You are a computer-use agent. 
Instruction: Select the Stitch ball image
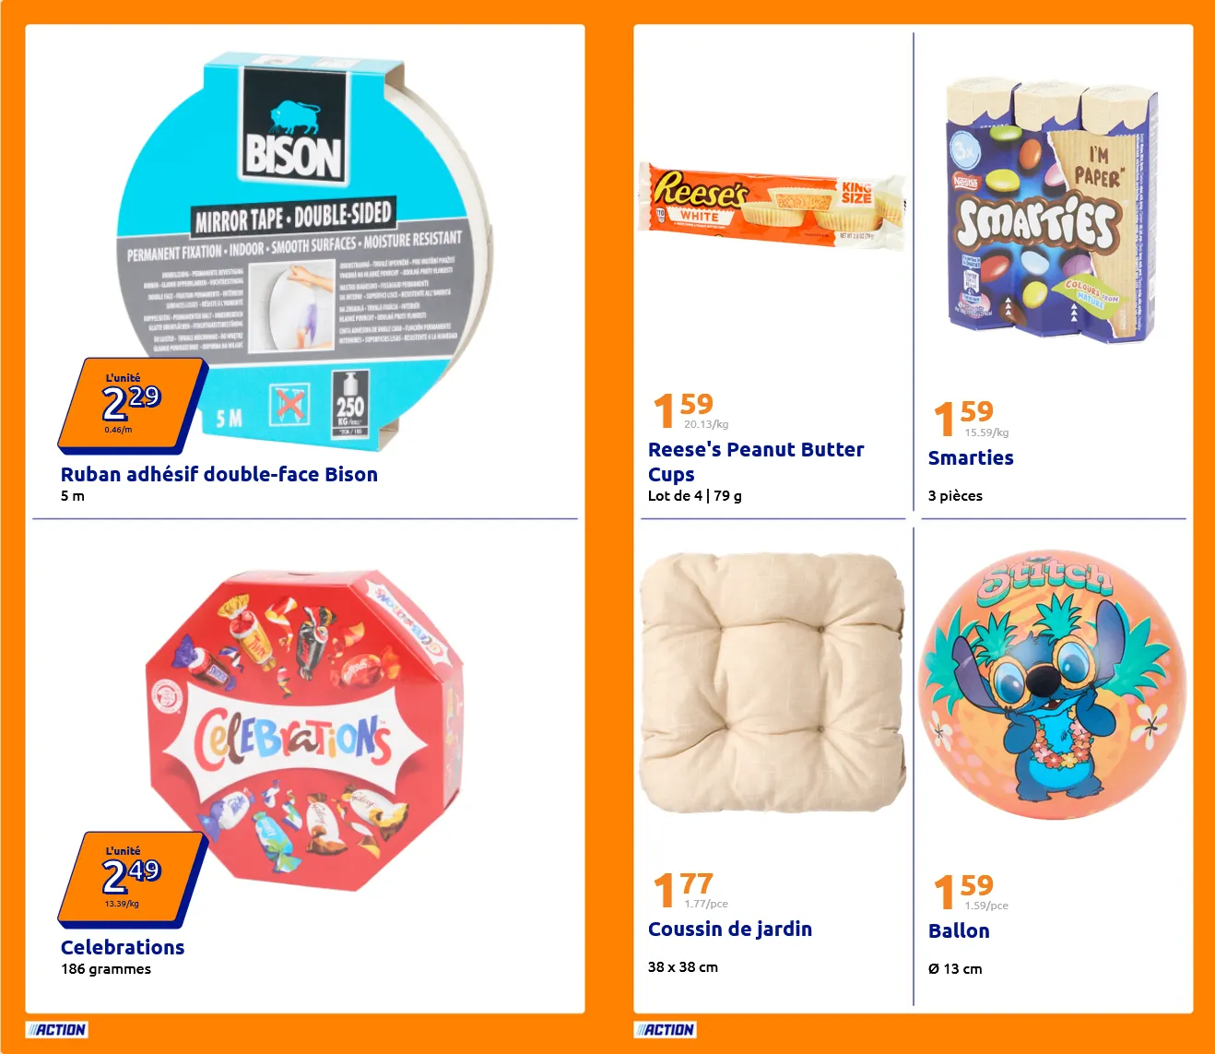1052,687
